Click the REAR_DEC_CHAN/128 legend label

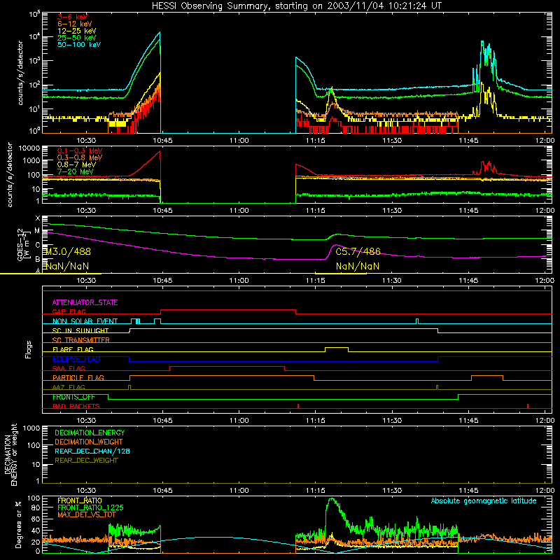click(x=92, y=451)
